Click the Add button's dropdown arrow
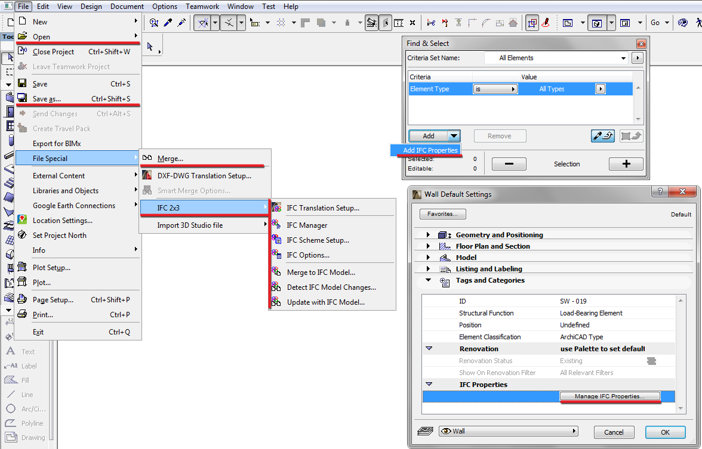This screenshot has width=702, height=449. click(454, 136)
